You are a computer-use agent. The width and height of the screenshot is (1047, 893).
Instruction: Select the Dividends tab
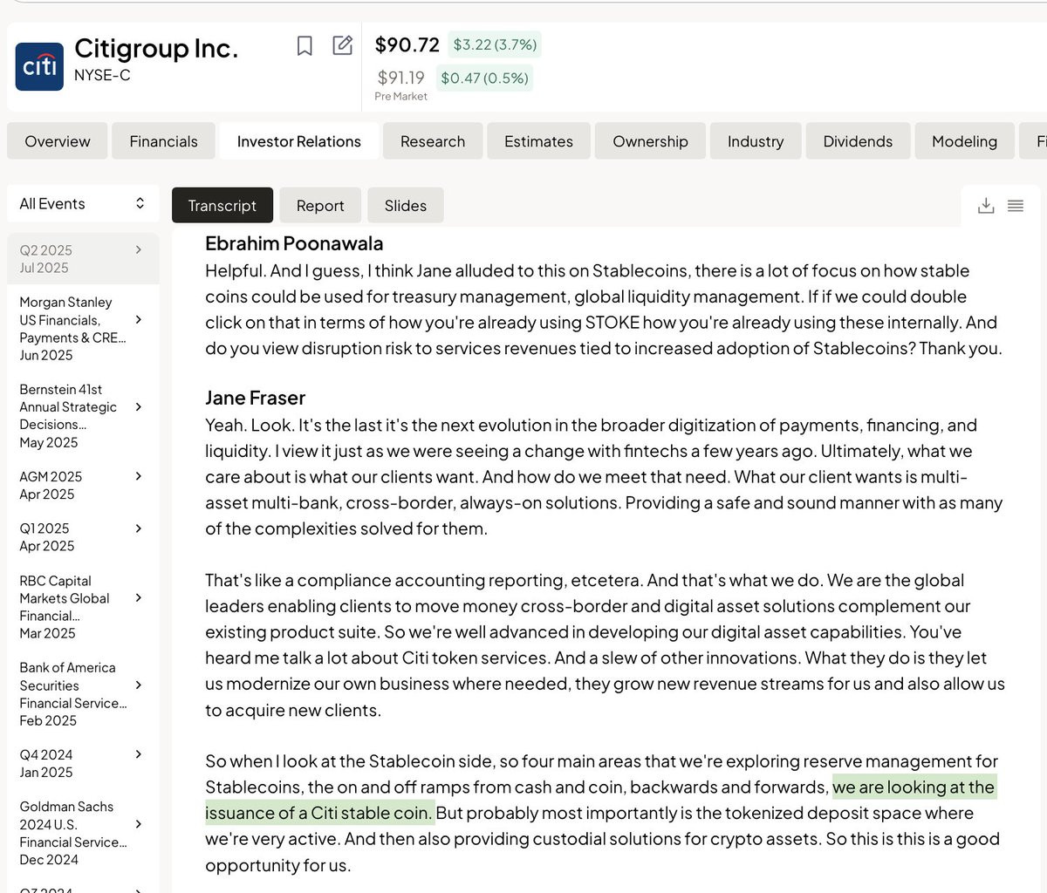[x=858, y=141]
